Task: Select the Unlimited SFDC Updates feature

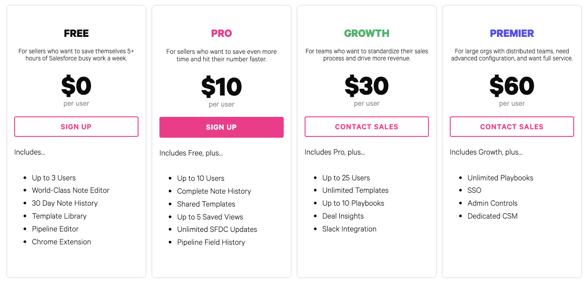Action: [217, 229]
